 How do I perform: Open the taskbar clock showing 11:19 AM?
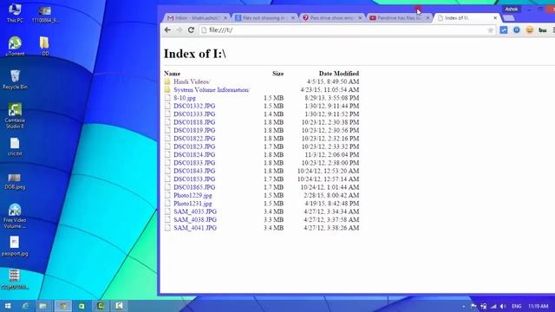(538, 306)
